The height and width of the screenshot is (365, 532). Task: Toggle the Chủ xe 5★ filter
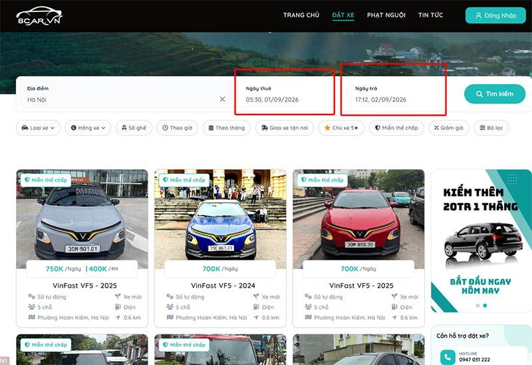341,128
